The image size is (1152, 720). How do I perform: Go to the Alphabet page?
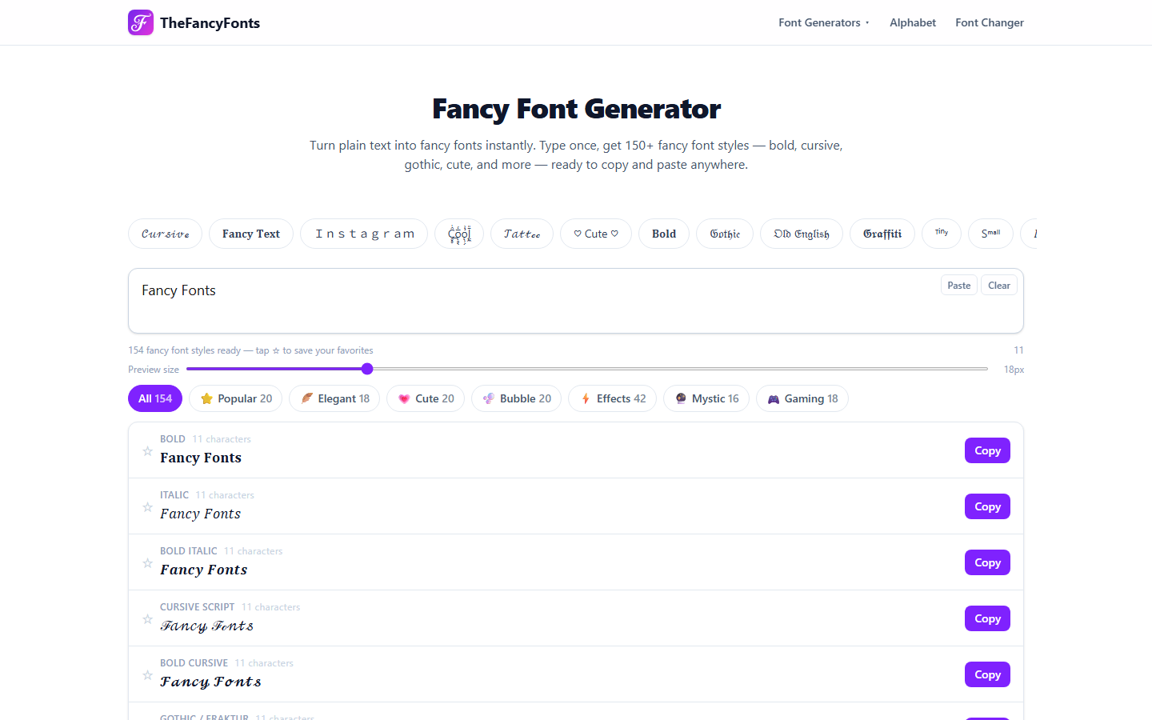click(x=913, y=22)
